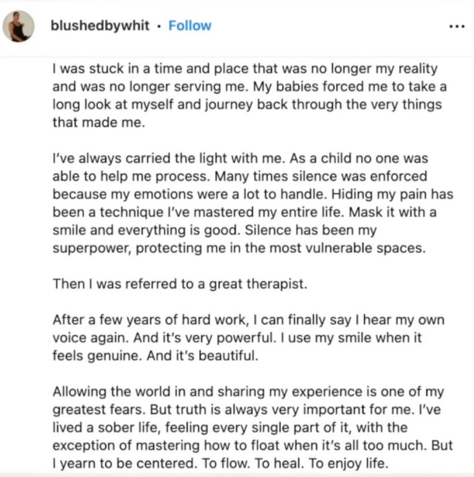474x477 pixels.
Task: Click the final line "I yearn to be centered."
Action: click(x=220, y=463)
